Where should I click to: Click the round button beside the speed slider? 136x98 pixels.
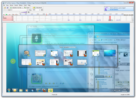tap(29, 12)
